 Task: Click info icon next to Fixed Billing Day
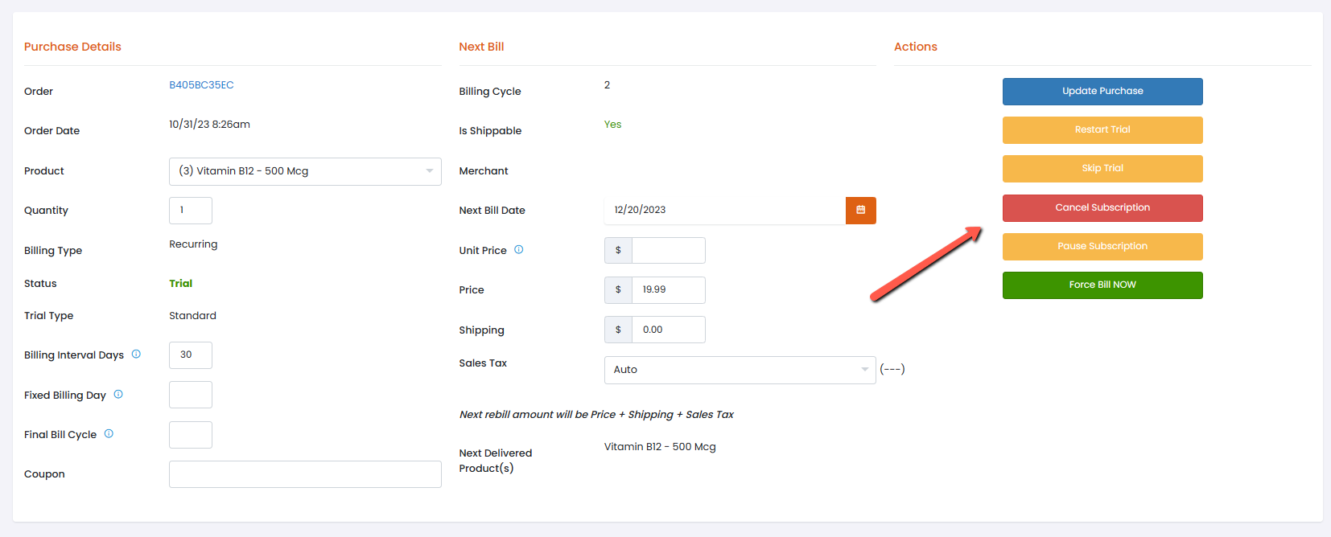(x=118, y=394)
